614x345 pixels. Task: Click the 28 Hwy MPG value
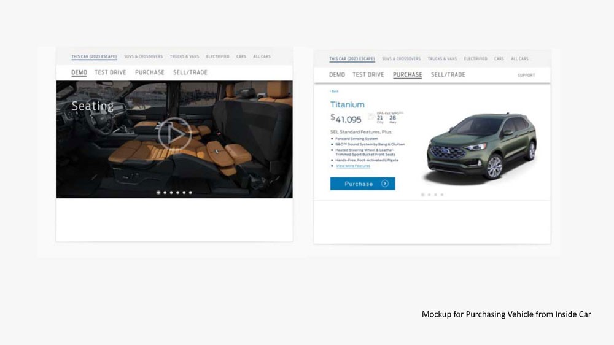click(393, 119)
